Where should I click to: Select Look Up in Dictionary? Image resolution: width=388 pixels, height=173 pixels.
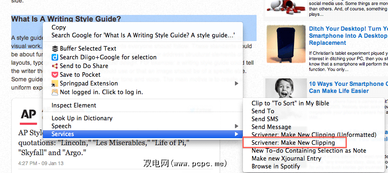[x=143, y=118]
